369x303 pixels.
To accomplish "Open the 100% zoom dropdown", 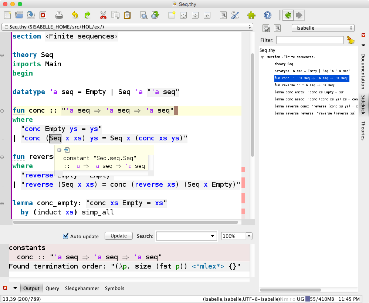I will (249, 236).
